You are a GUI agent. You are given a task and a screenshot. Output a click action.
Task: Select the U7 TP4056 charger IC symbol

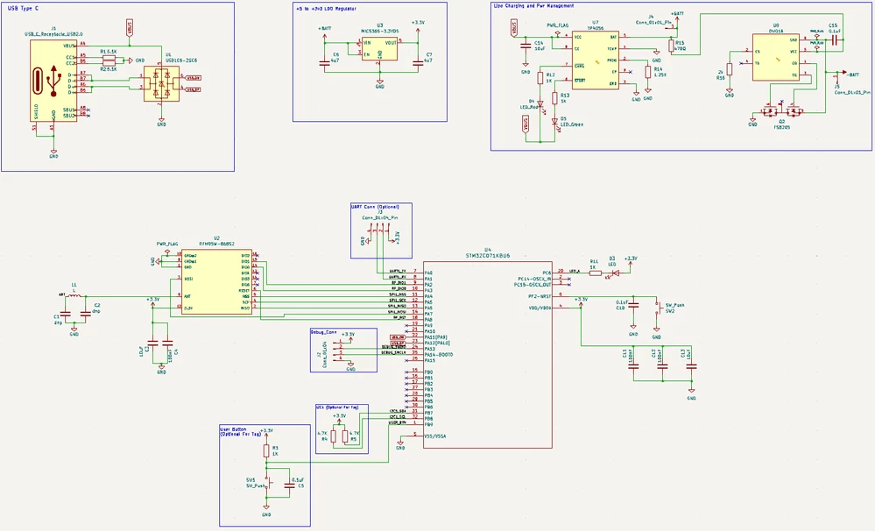596,60
